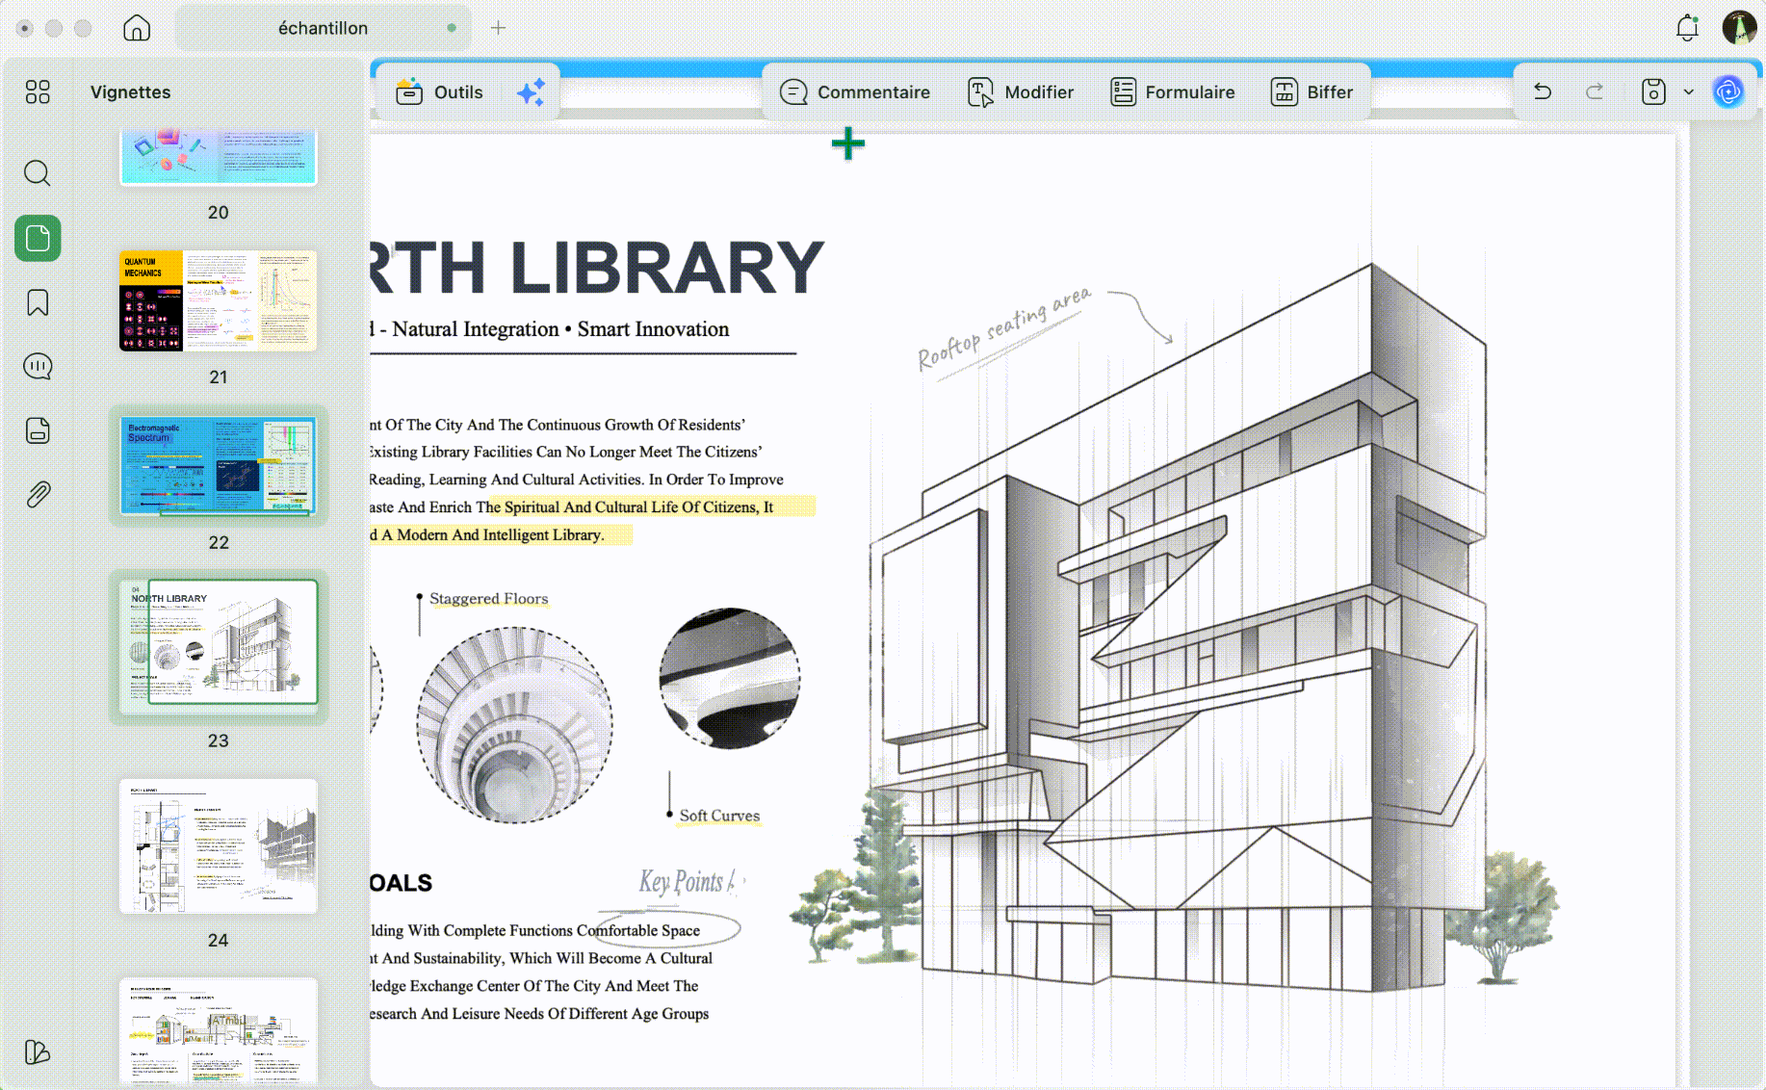Open the thumbnails grid view icon
The image size is (1766, 1090).
[38, 91]
